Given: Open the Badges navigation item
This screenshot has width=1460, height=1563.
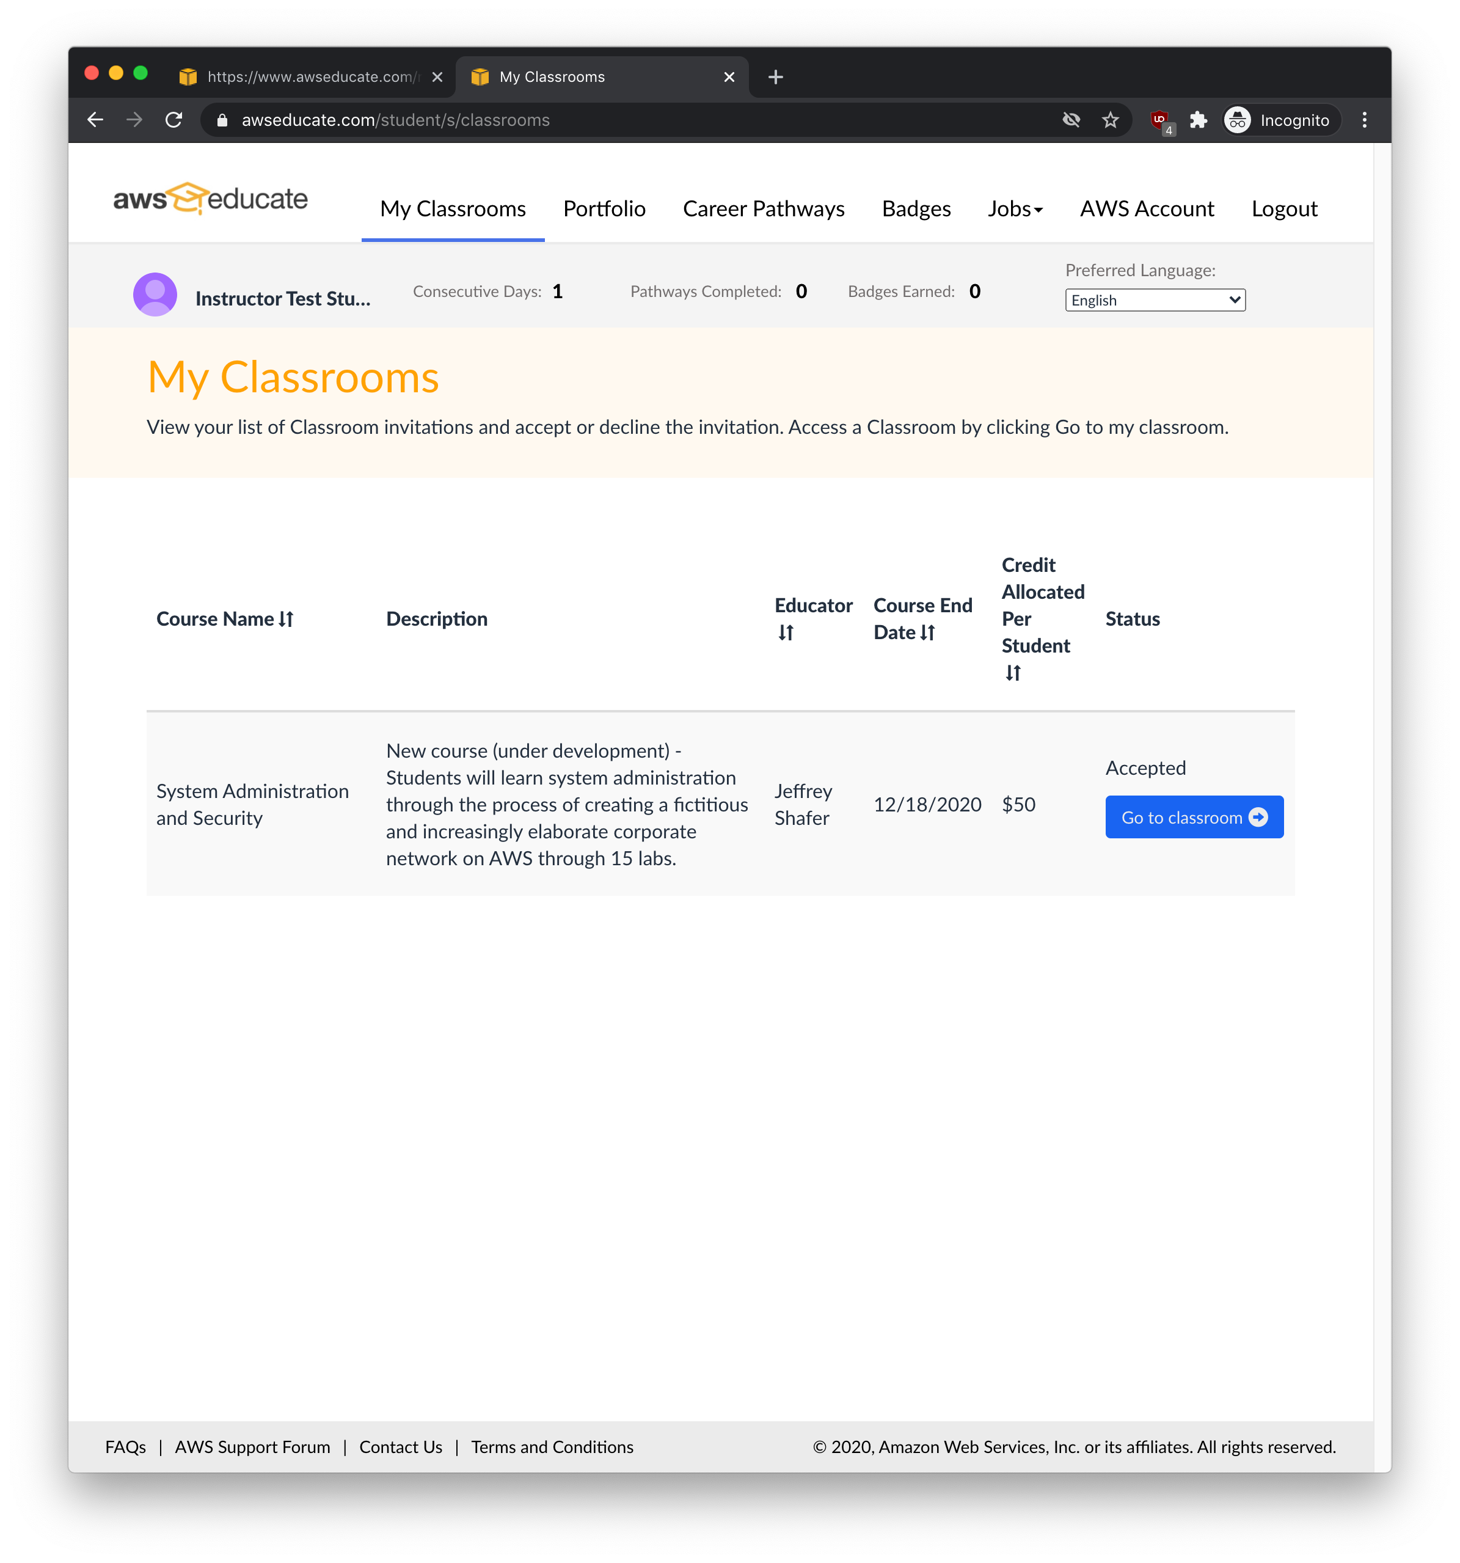Looking at the screenshot, I should pyautogui.click(x=916, y=208).
